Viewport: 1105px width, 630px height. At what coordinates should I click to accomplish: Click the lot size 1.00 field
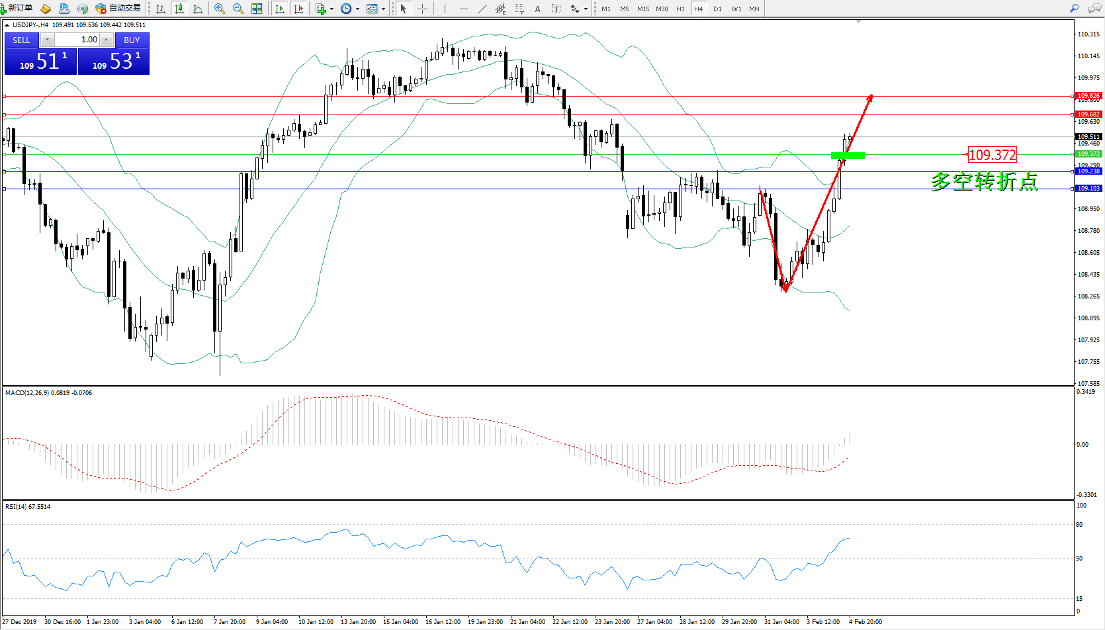pyautogui.click(x=77, y=40)
